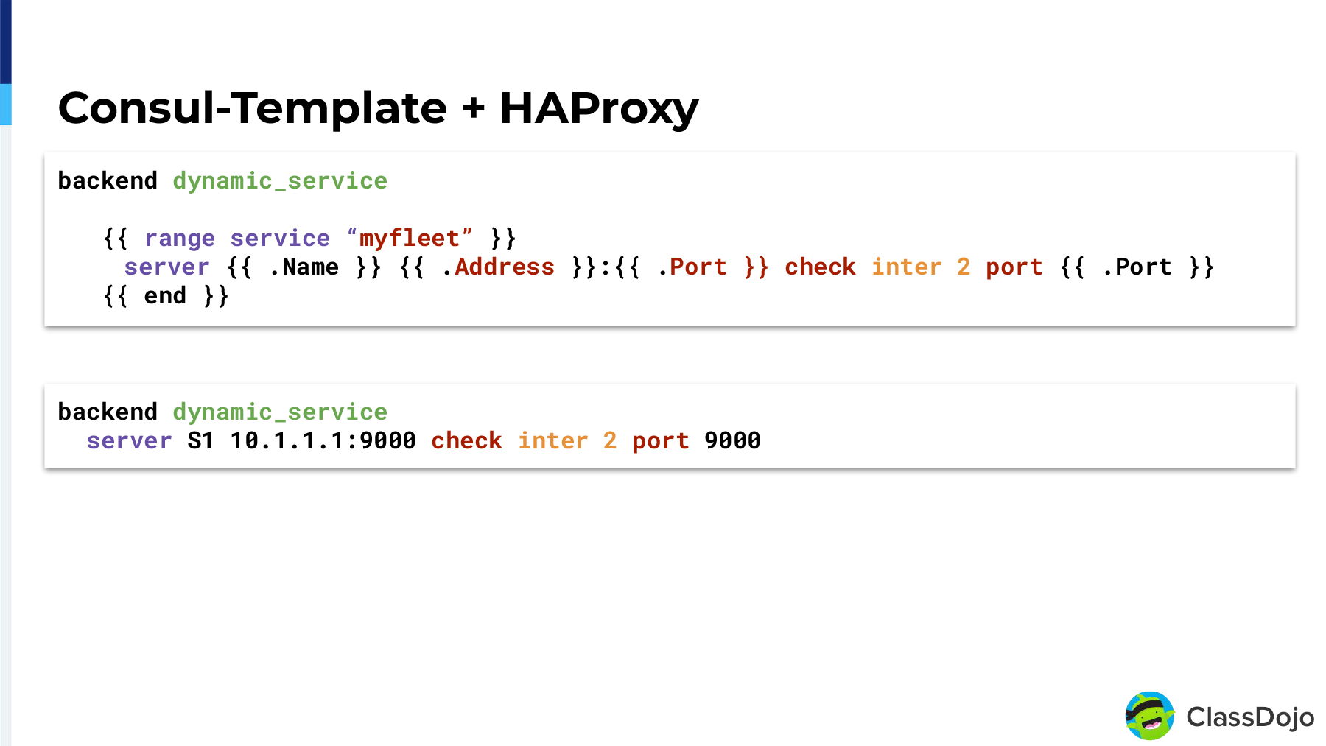This screenshot has width=1326, height=746.
Task: Click the 'inter' keyword in rendered output
Action: [x=552, y=440]
